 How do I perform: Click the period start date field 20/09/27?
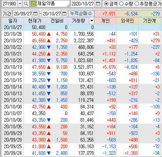(x=23, y=14)
